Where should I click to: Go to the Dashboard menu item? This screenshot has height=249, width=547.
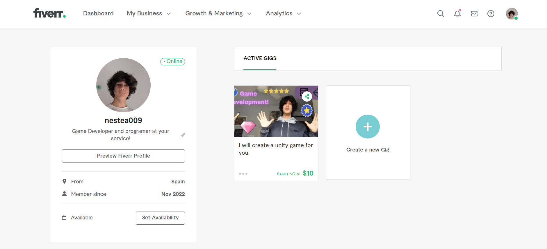coord(98,14)
